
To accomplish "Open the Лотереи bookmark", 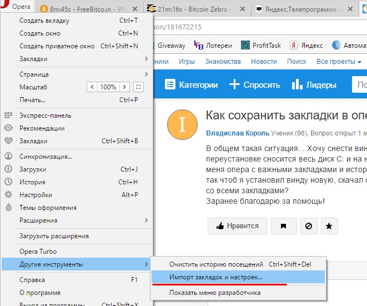I will click(213, 45).
